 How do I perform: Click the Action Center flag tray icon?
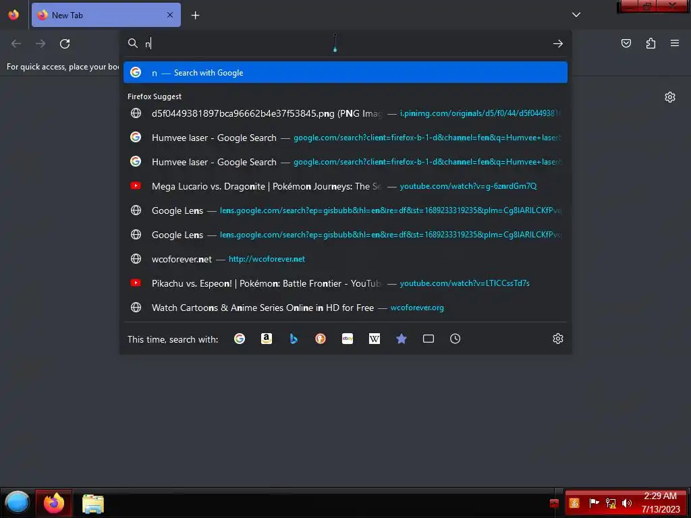(594, 502)
